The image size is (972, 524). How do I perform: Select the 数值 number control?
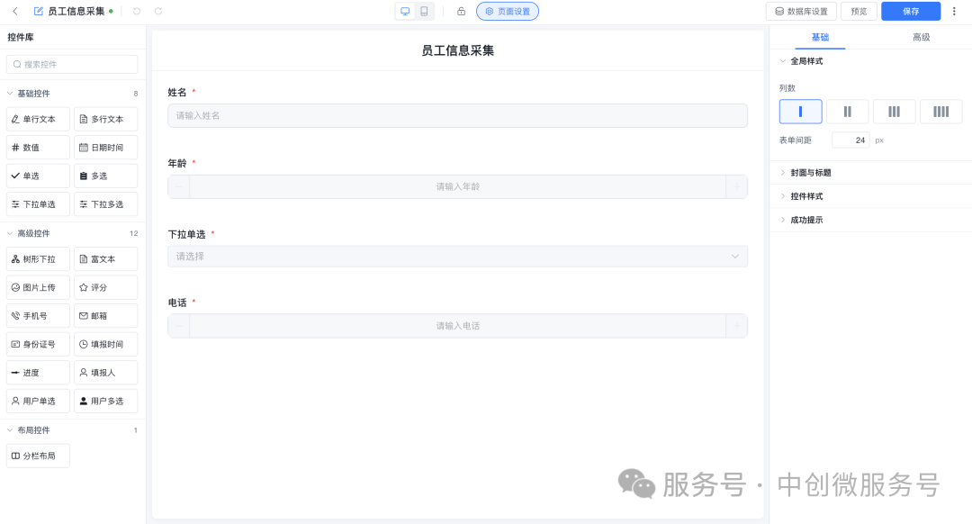[38, 148]
